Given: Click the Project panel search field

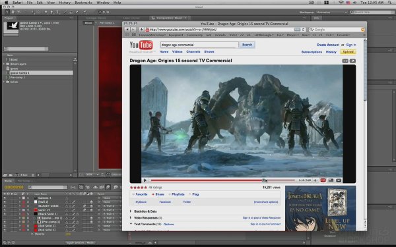Looking at the screenshot, I should tap(26, 49).
